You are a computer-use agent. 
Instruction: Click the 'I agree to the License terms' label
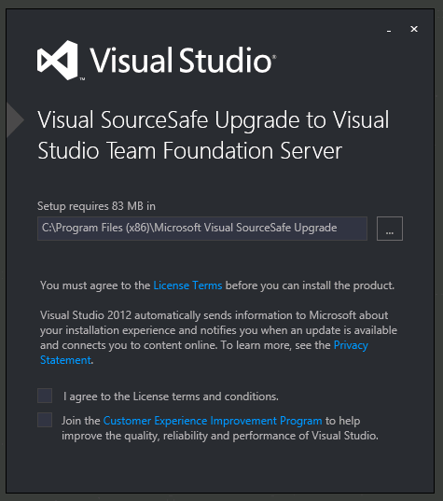[x=171, y=397]
